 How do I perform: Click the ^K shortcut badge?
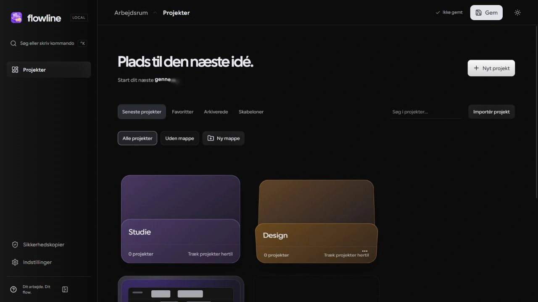point(82,43)
